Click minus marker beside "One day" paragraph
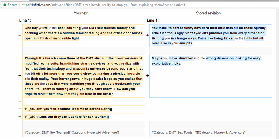Image resolution: width=279 pixels, height=139 pixels. (x=20, y=35)
